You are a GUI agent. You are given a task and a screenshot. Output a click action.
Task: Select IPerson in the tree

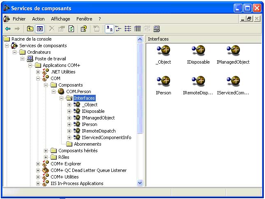[90, 124]
